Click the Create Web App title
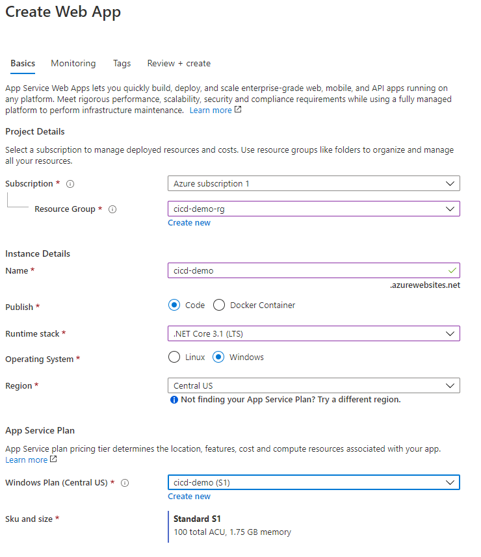This screenshot has height=557, width=481. click(x=63, y=12)
